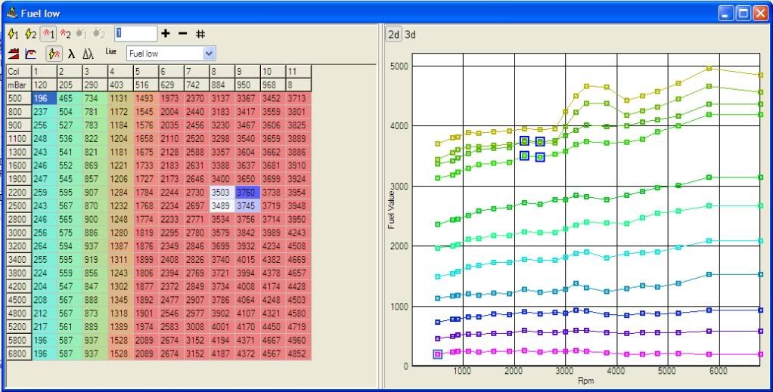The height and width of the screenshot is (392, 773).
Task: Toggle the combined ignition and fuel button
Action: tap(54, 54)
